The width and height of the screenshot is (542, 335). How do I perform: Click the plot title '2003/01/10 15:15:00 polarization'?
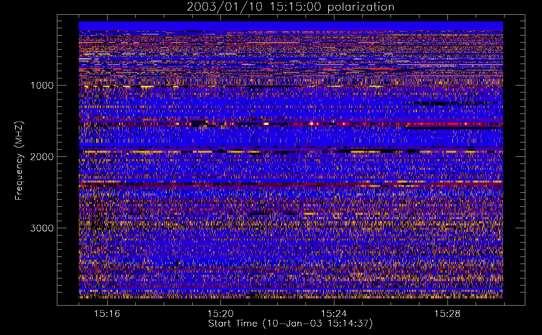(x=290, y=7)
